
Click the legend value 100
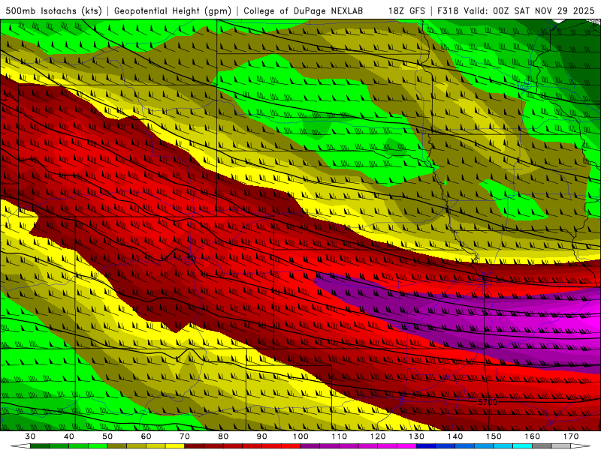(300, 436)
